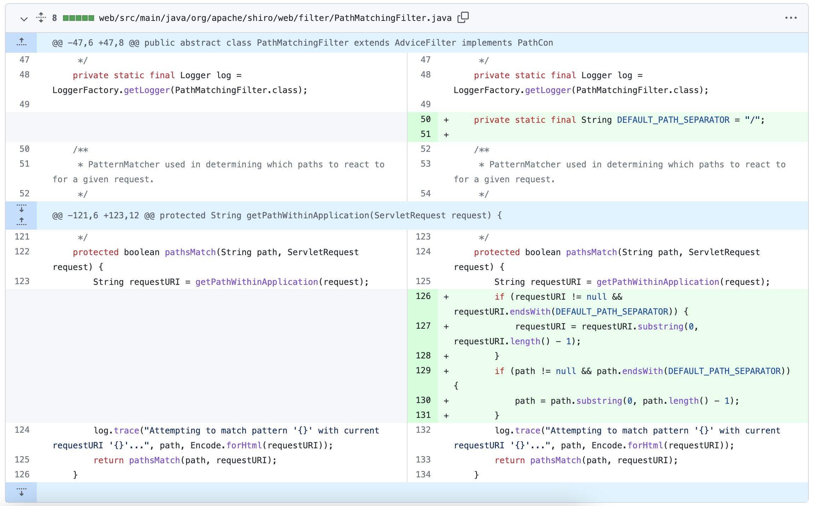Click added line number 129

click(x=423, y=370)
